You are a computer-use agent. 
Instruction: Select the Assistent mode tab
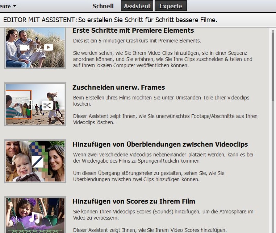tap(137, 6)
